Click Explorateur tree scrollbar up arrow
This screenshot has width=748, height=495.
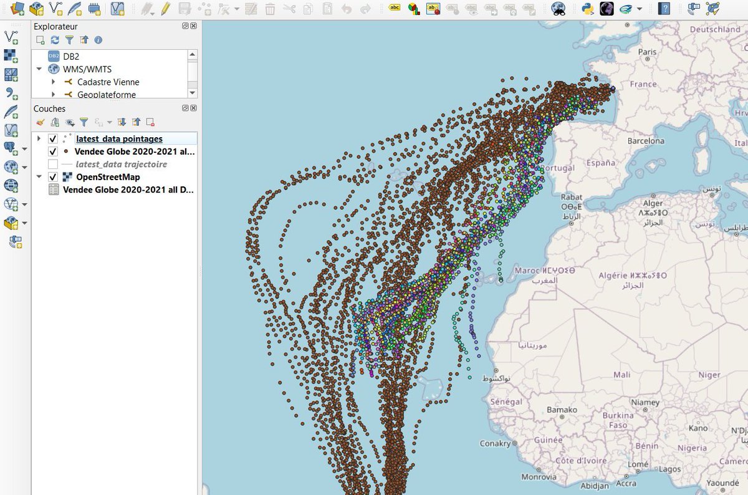pyautogui.click(x=193, y=54)
